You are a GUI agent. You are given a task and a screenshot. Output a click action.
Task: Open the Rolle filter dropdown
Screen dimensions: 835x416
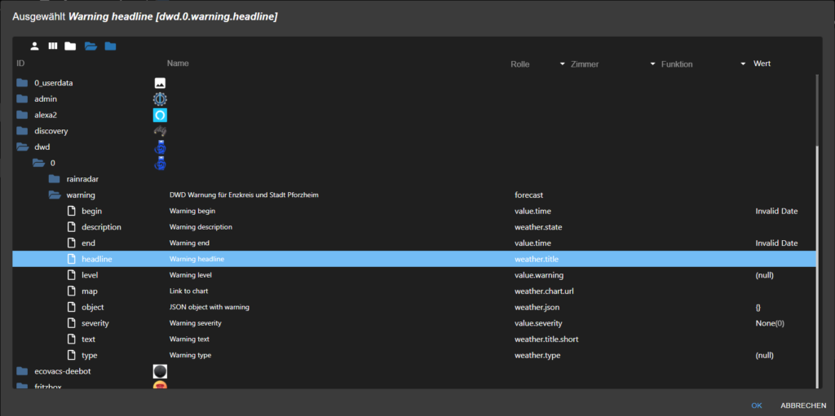tap(563, 63)
